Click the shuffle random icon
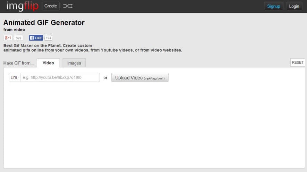 [68, 6]
